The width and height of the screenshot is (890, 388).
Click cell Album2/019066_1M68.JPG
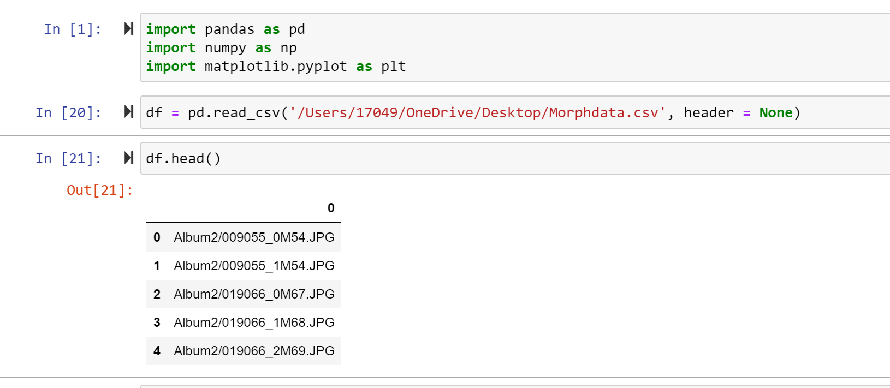pos(254,323)
